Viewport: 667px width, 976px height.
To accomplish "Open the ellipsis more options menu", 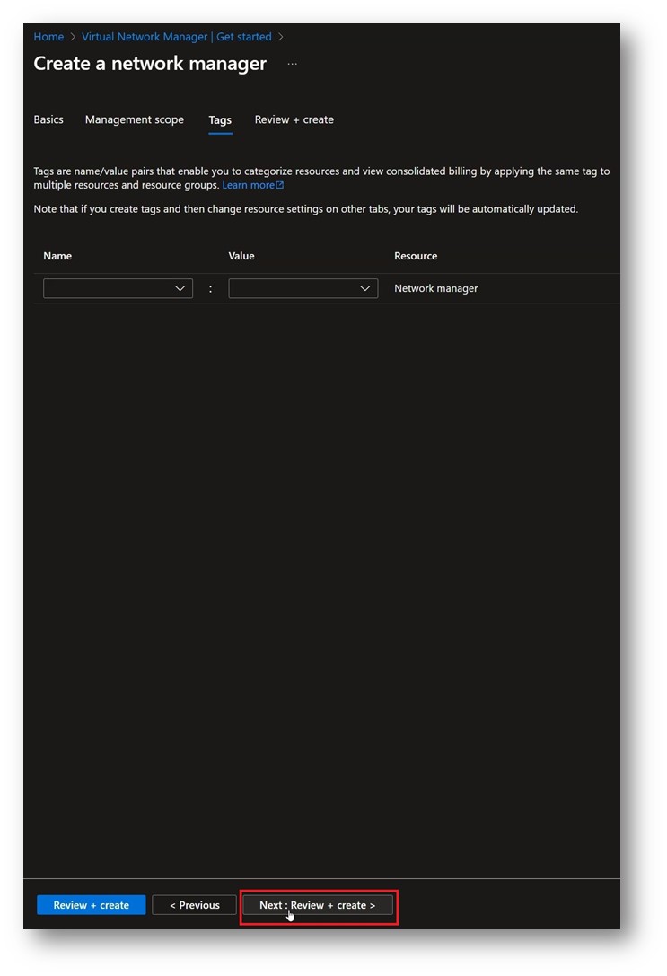I will (x=293, y=64).
